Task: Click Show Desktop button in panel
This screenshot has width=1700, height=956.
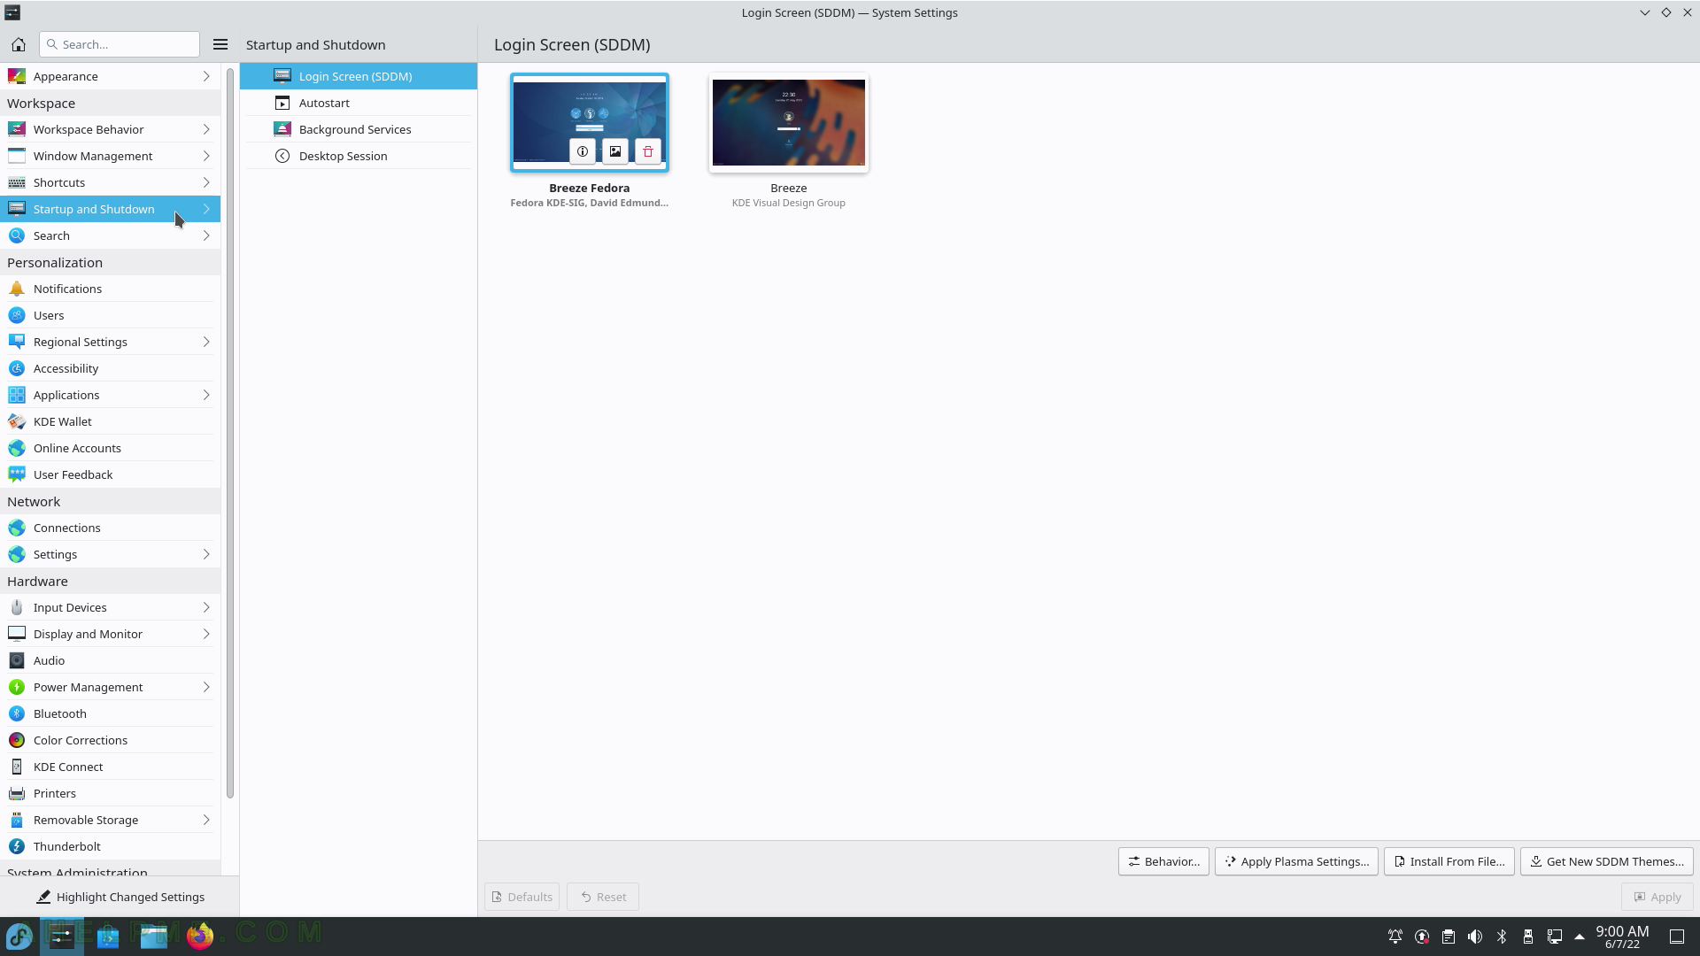Action: coord(1677,937)
